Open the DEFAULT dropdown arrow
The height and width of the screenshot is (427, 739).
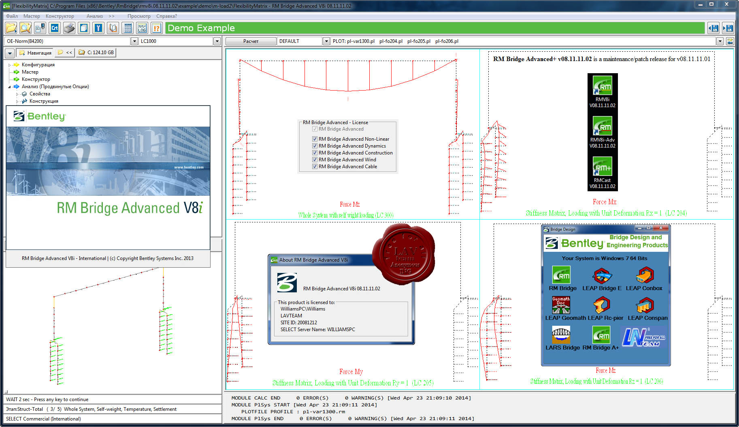326,41
